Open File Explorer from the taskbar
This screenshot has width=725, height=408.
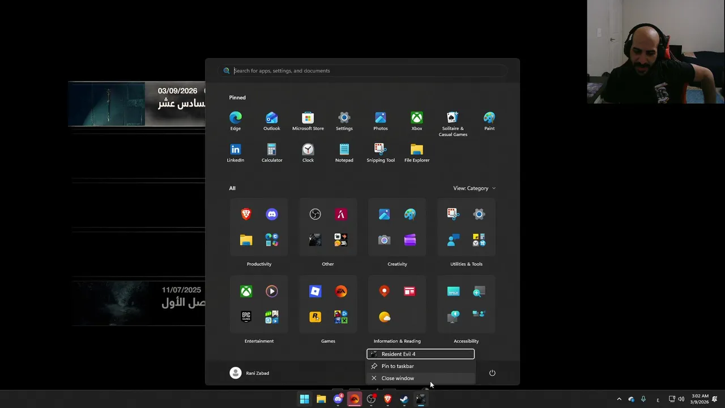click(321, 399)
